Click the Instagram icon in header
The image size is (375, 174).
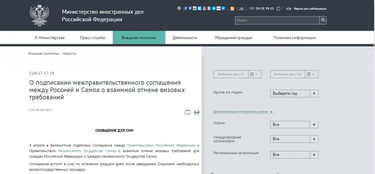[195, 9]
